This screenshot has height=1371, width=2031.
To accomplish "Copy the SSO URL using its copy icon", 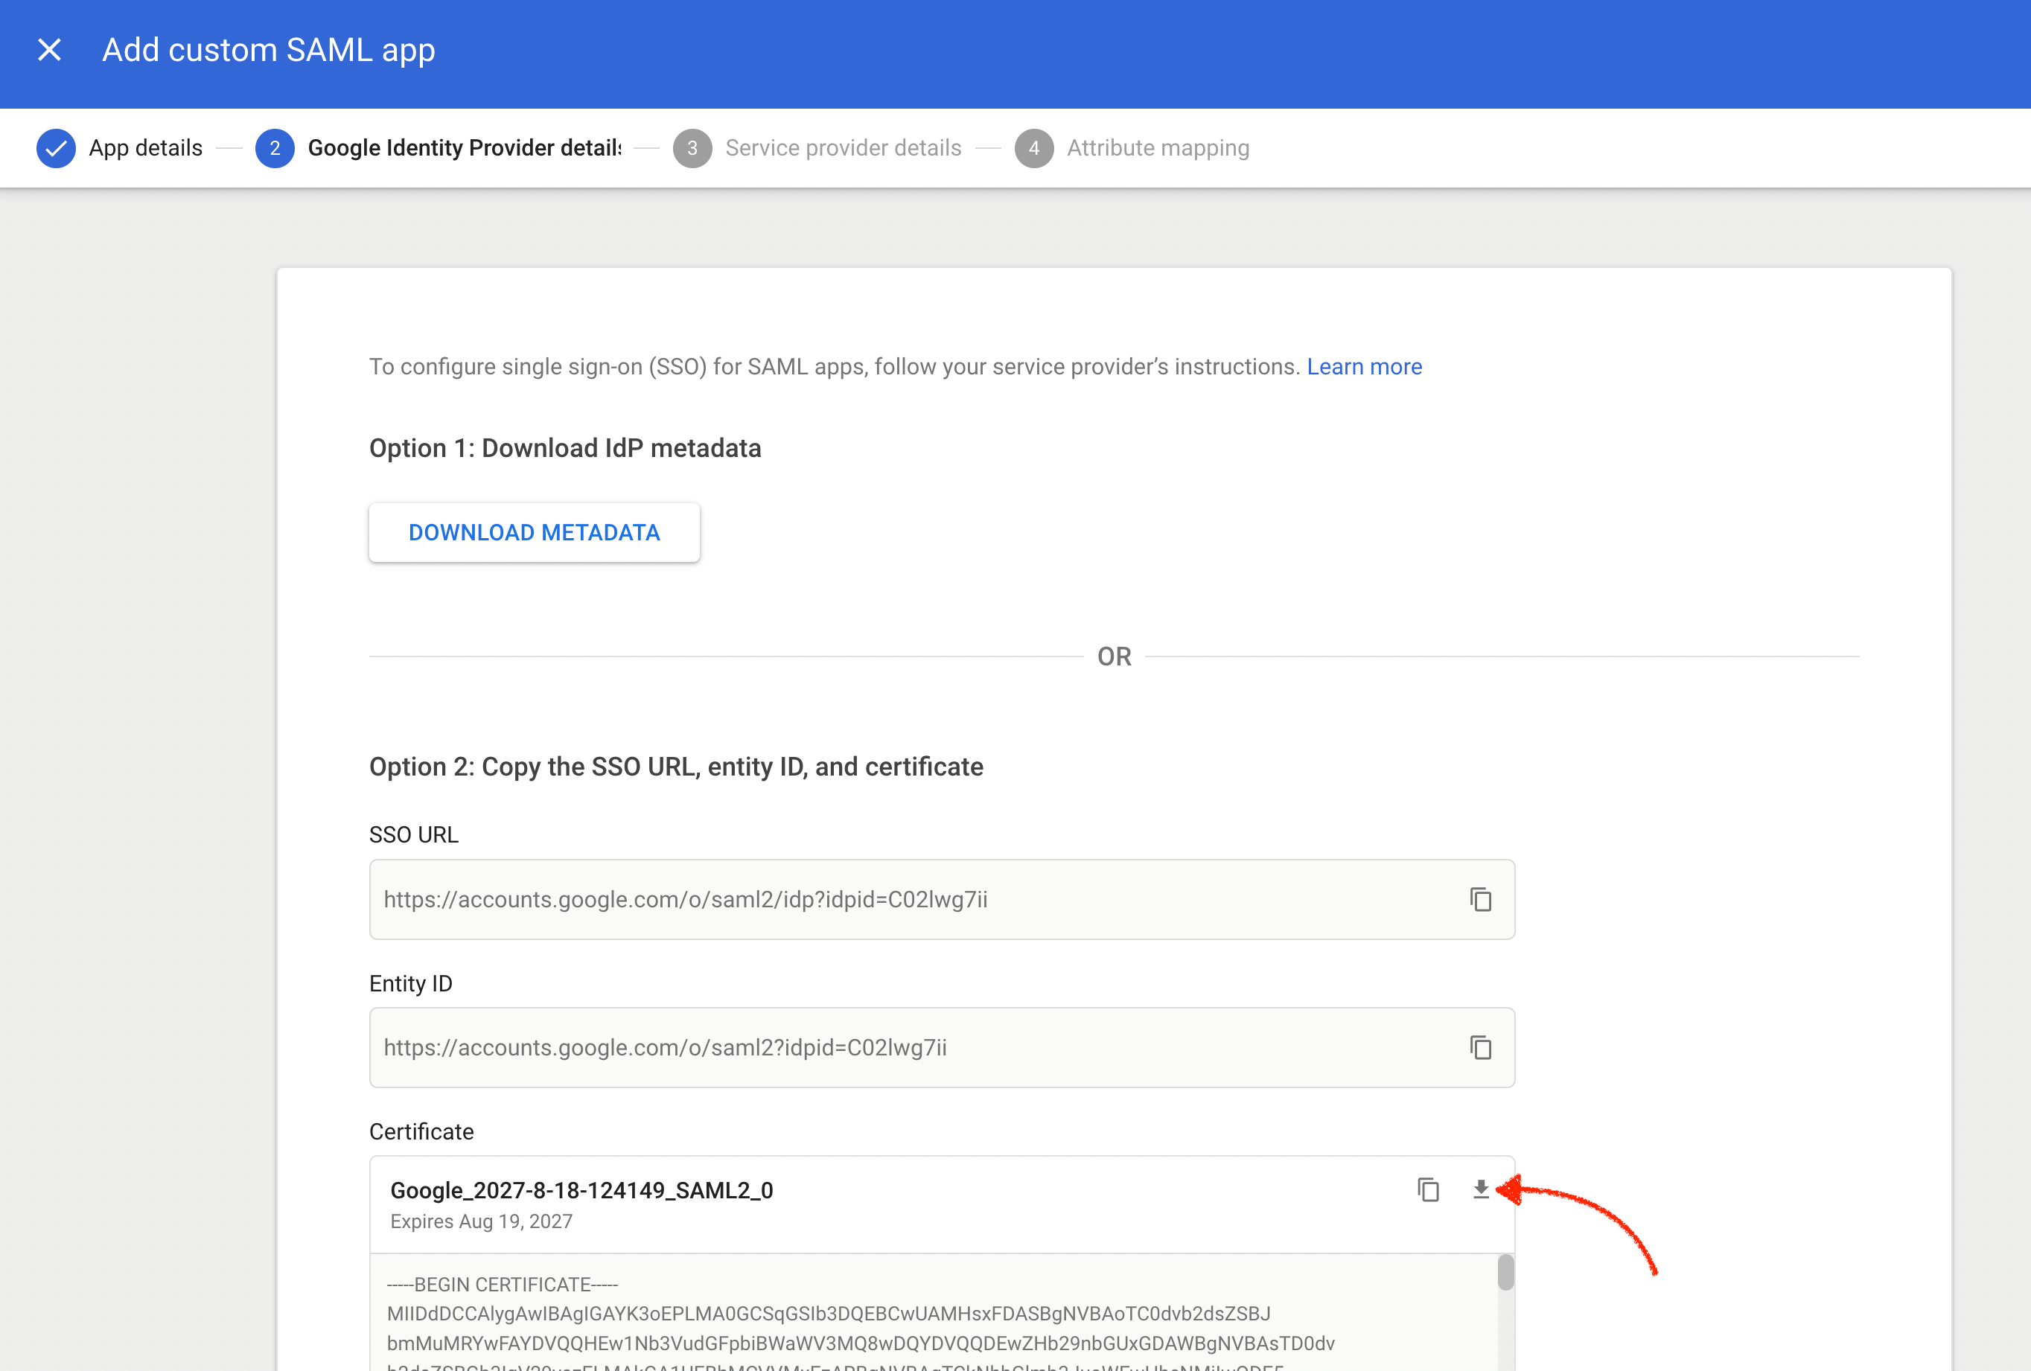I will [x=1482, y=899].
